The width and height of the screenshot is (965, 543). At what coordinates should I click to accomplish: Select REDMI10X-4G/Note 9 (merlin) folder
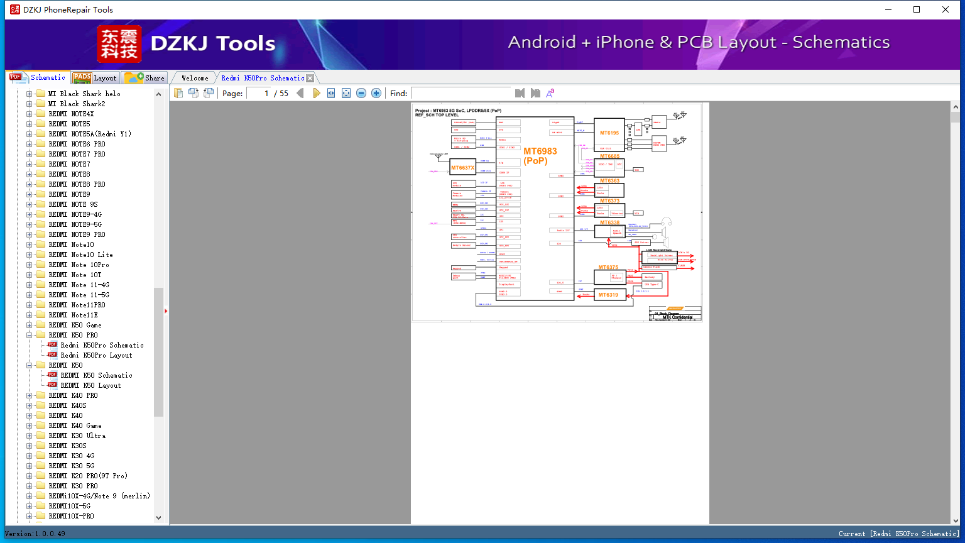(x=99, y=496)
